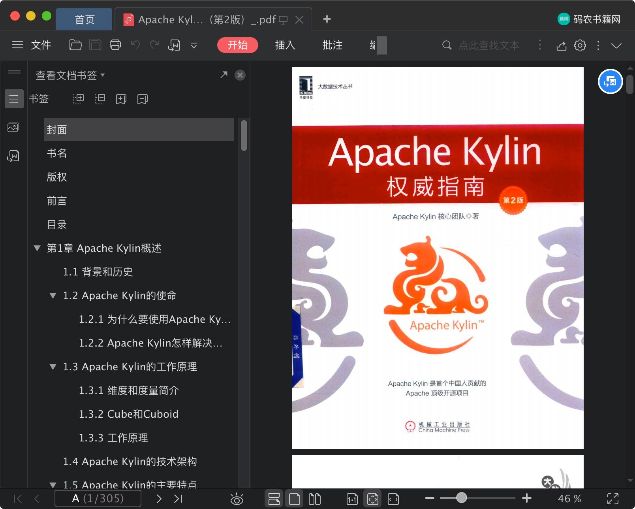Enter fullscreen with the expand icon
Viewport: 635px width, 509px height.
point(613,499)
